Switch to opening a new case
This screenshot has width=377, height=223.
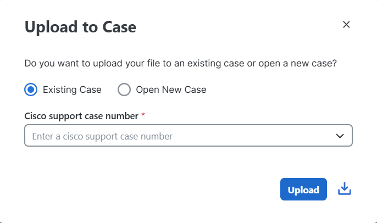click(x=124, y=90)
